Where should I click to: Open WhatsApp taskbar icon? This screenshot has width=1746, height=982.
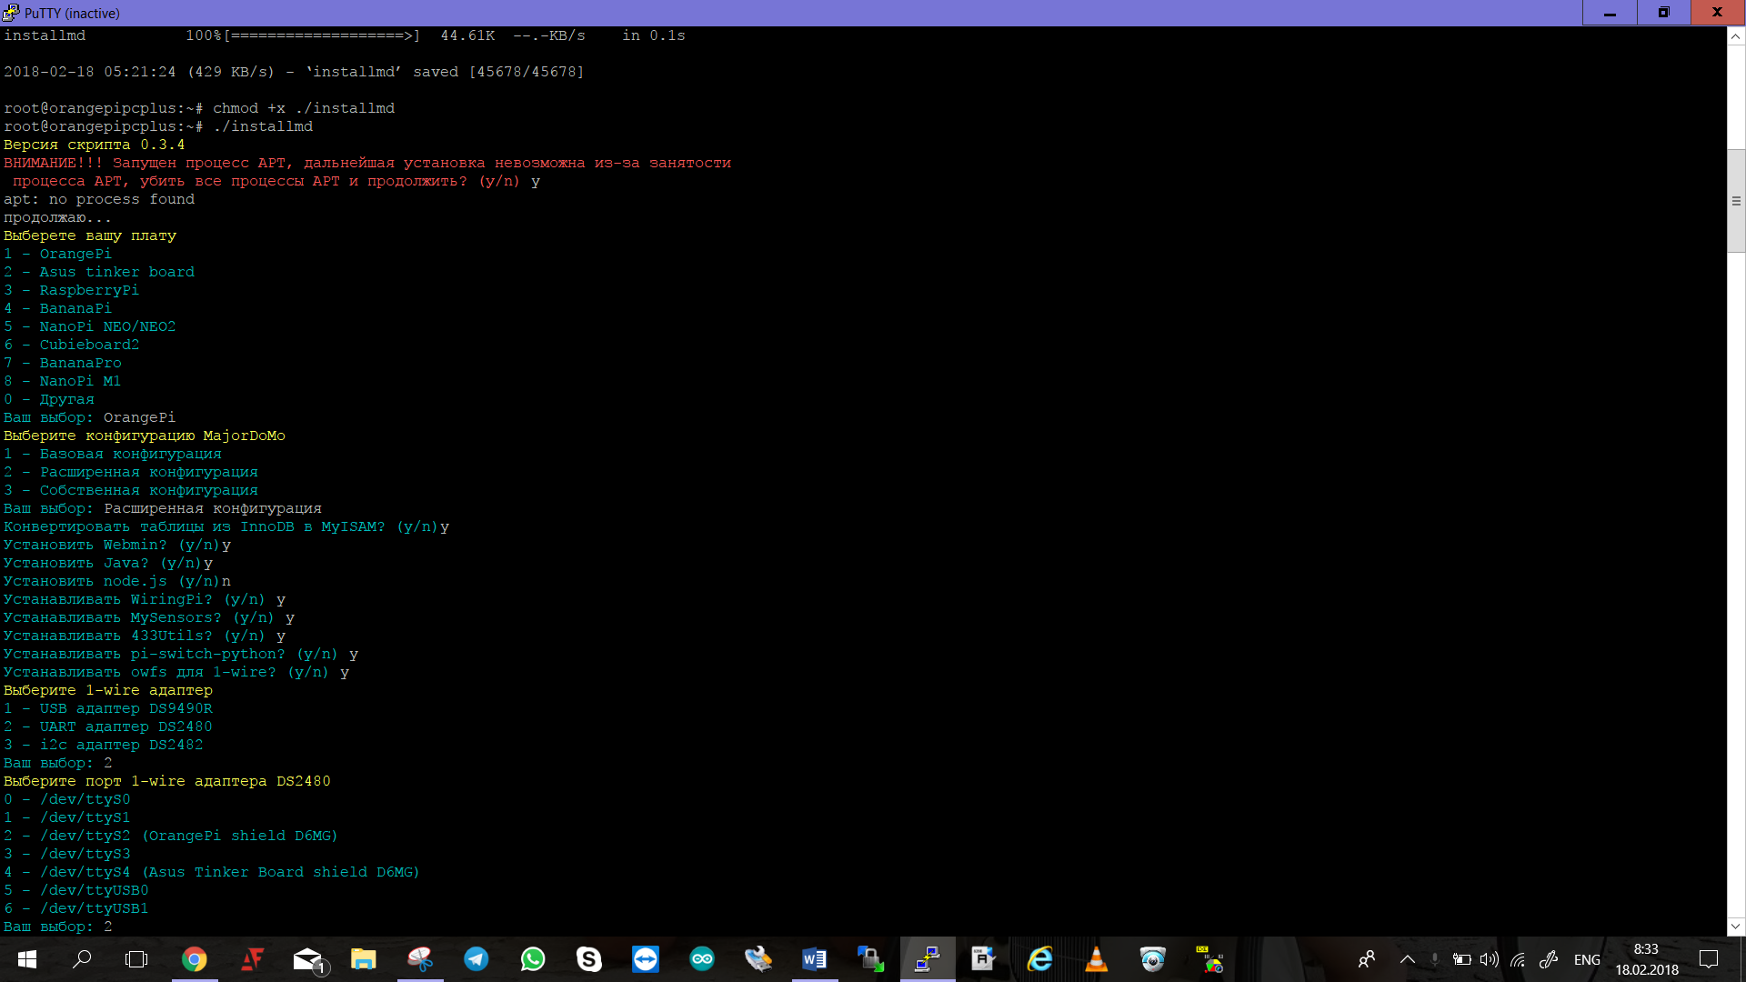click(x=533, y=959)
